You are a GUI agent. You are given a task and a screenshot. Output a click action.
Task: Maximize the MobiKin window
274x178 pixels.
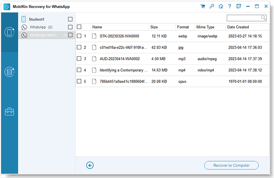tap(257, 6)
